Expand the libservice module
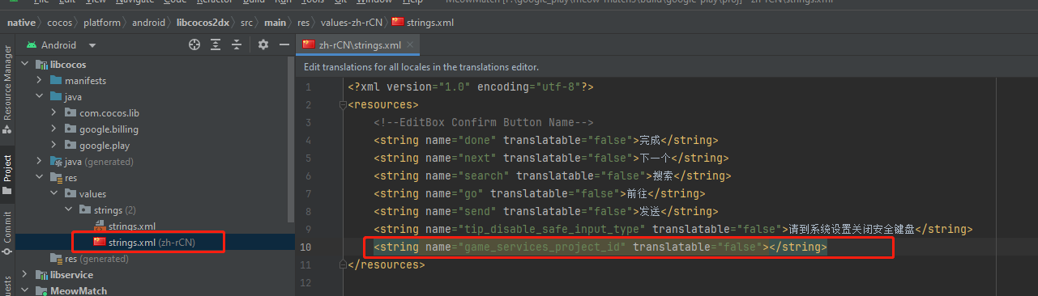1038x296 pixels. pyautogui.click(x=23, y=274)
